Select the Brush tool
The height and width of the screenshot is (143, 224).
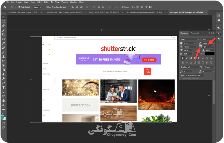[3, 52]
